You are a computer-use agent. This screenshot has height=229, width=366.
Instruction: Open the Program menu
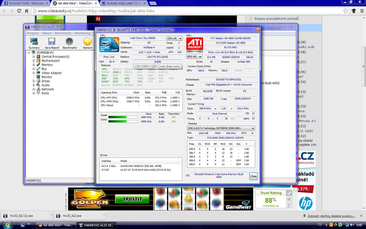click(x=33, y=33)
